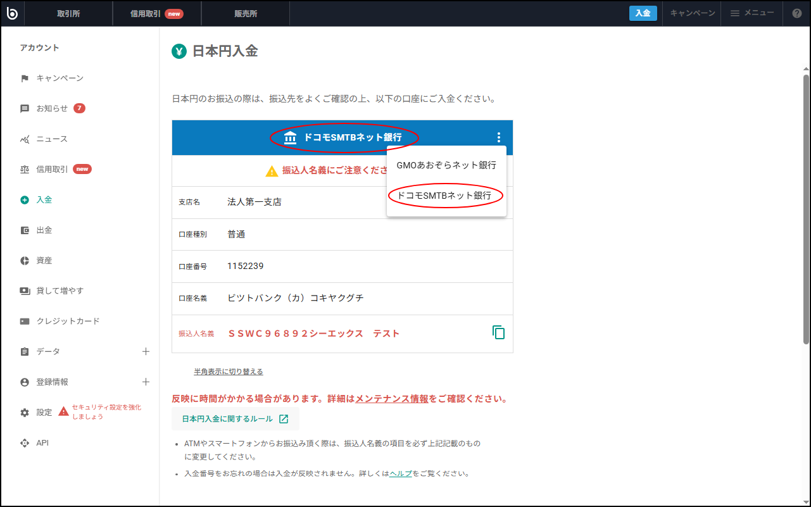Select GMOあおぞらネット銀行 from the menu
This screenshot has width=811, height=507.
pos(446,165)
